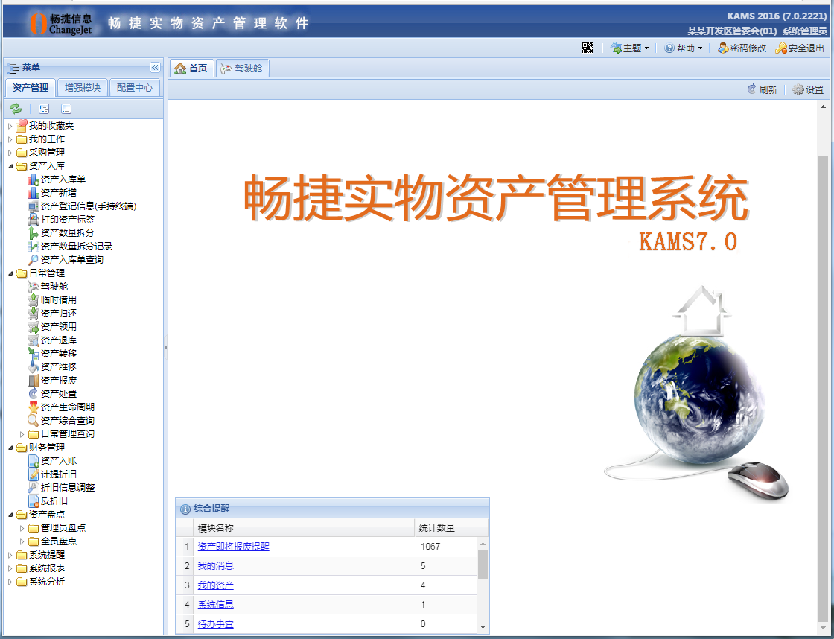Switch tree view mode with the list icon

pyautogui.click(x=66, y=108)
